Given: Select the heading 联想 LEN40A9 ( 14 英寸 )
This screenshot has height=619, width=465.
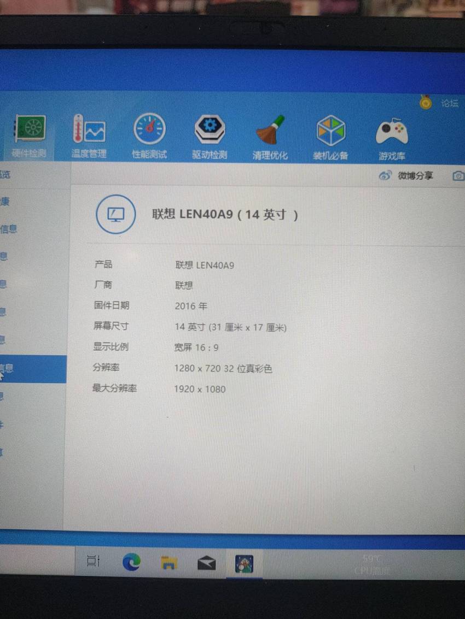Looking at the screenshot, I should tap(225, 214).
